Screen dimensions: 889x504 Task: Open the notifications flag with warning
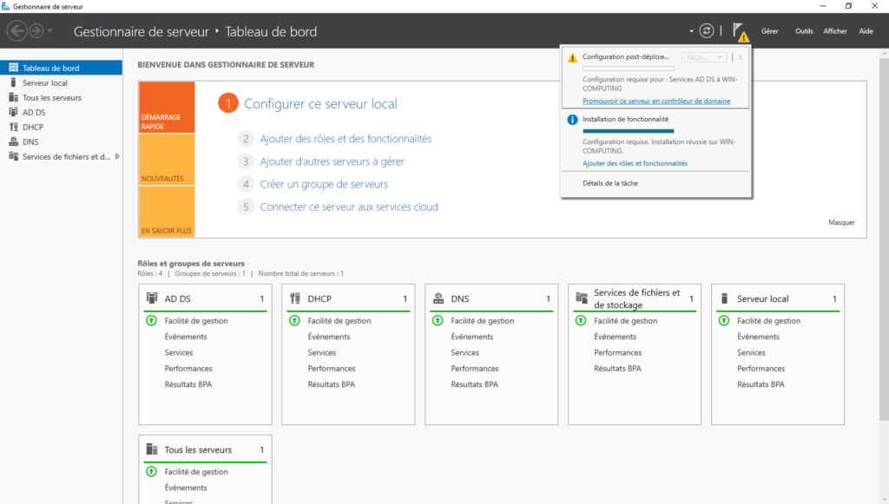click(739, 31)
